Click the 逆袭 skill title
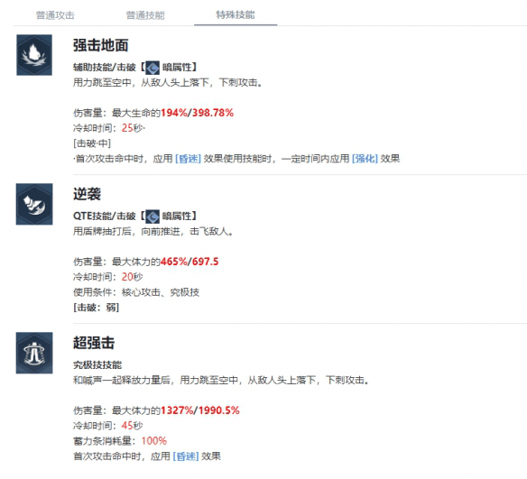Screen dimensions: 527x479 pos(87,194)
